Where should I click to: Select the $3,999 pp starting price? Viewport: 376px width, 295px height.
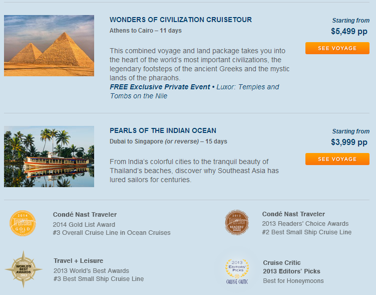349,142
